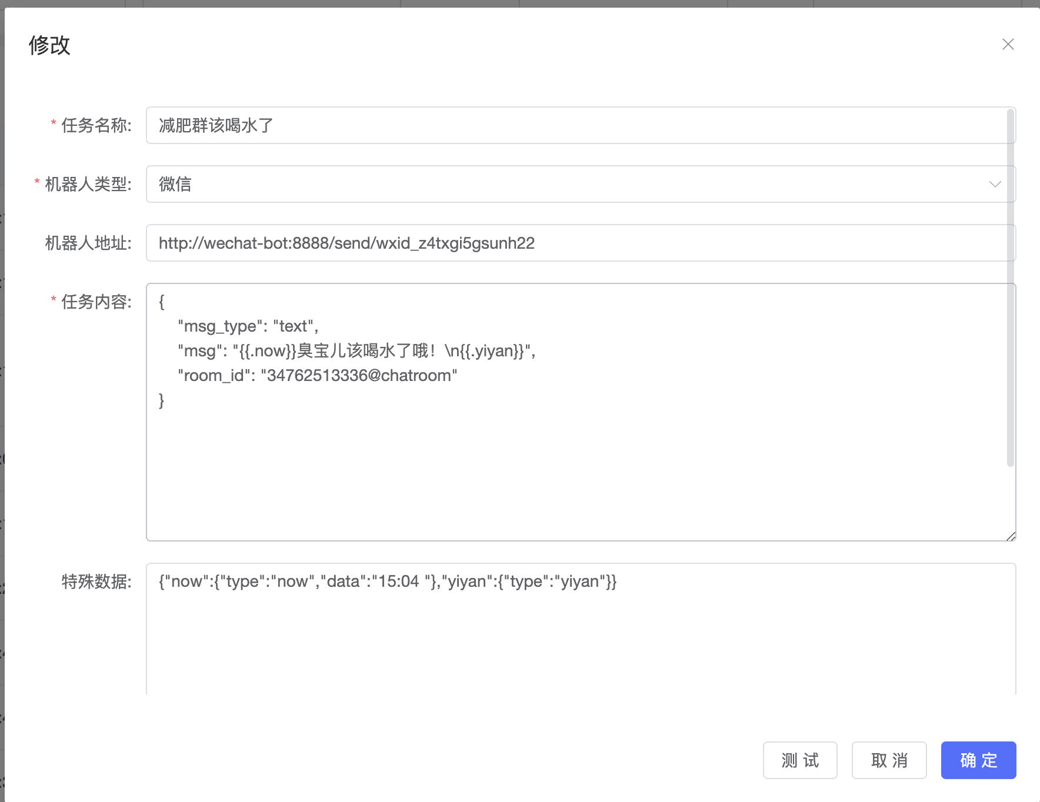
Task: Close the 修改 dialog with the X icon
Action: click(1008, 45)
